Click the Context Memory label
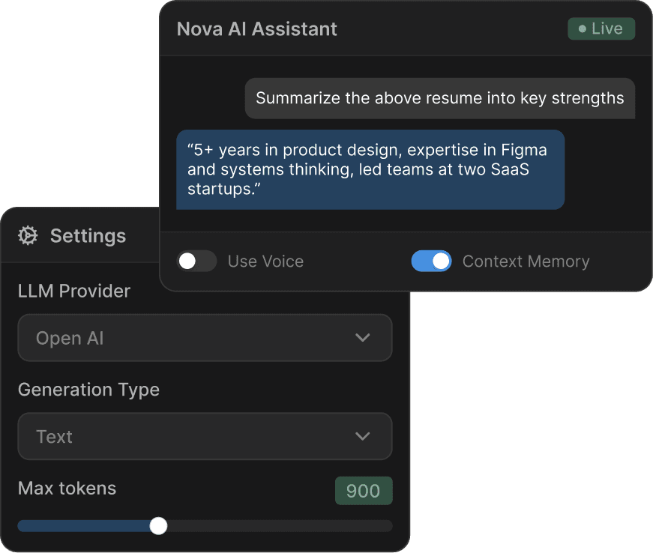Viewport: 653px width, 553px height. 526,262
